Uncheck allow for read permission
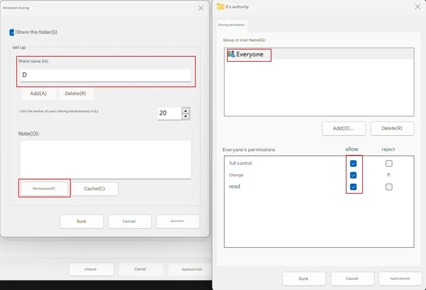 pyautogui.click(x=353, y=187)
